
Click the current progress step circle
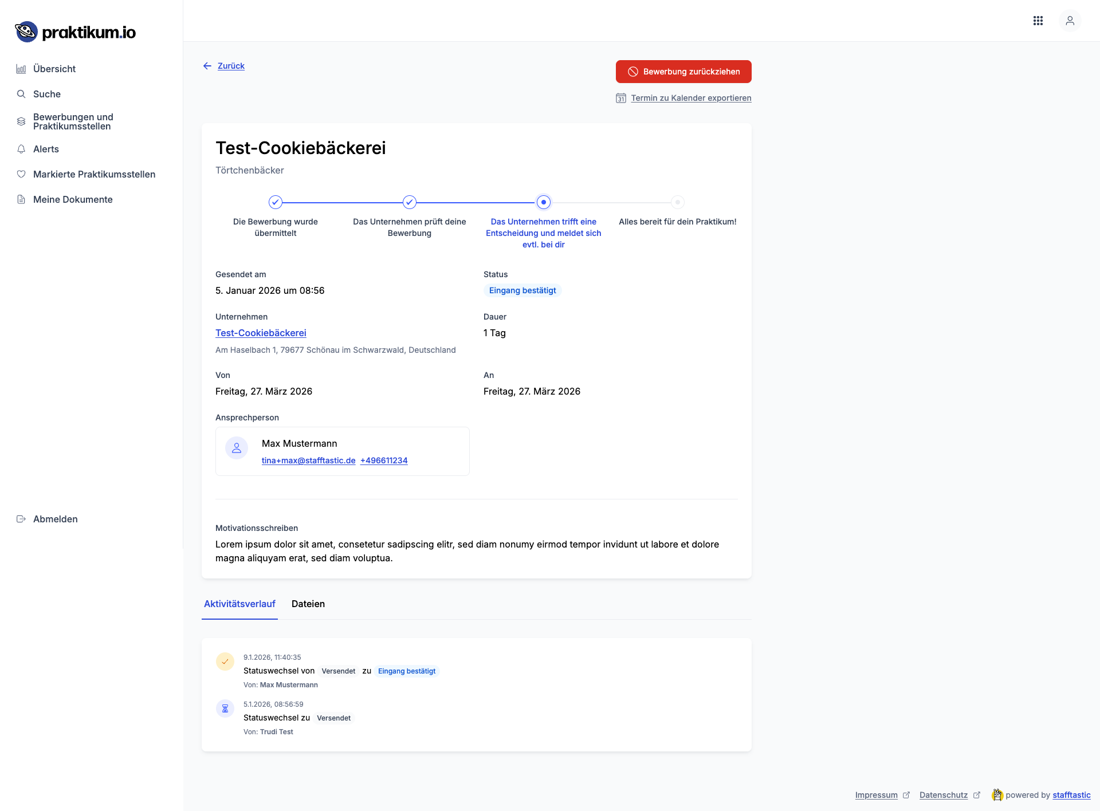click(x=543, y=202)
